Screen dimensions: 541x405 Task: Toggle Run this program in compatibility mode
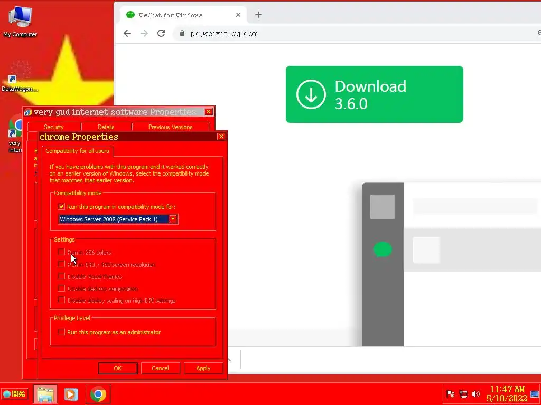pyautogui.click(x=61, y=207)
